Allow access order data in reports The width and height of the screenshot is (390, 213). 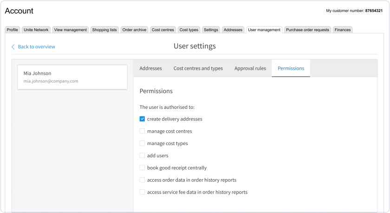coord(142,180)
